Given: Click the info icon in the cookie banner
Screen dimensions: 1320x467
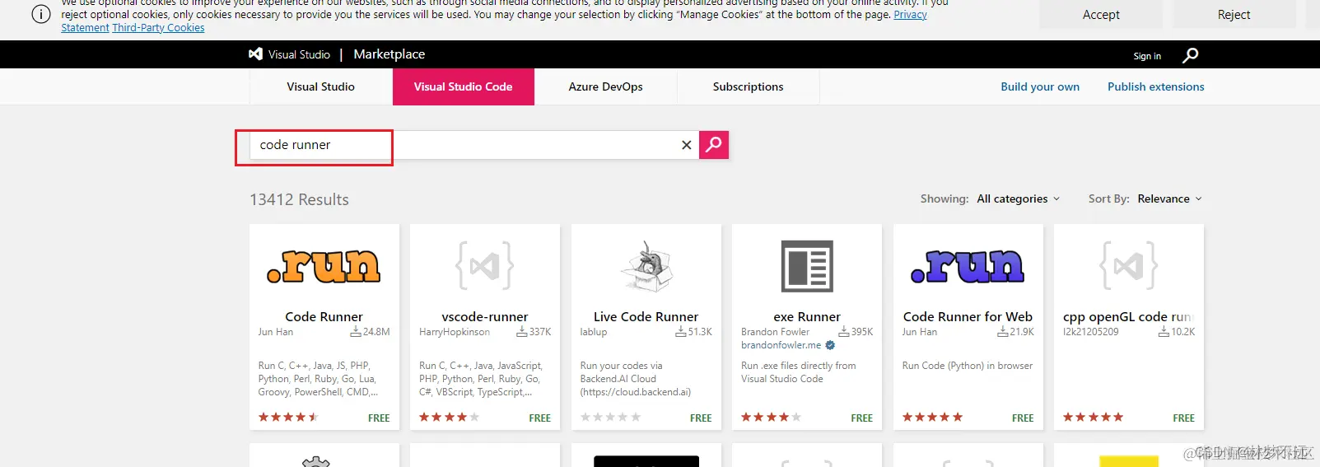Looking at the screenshot, I should tap(40, 15).
